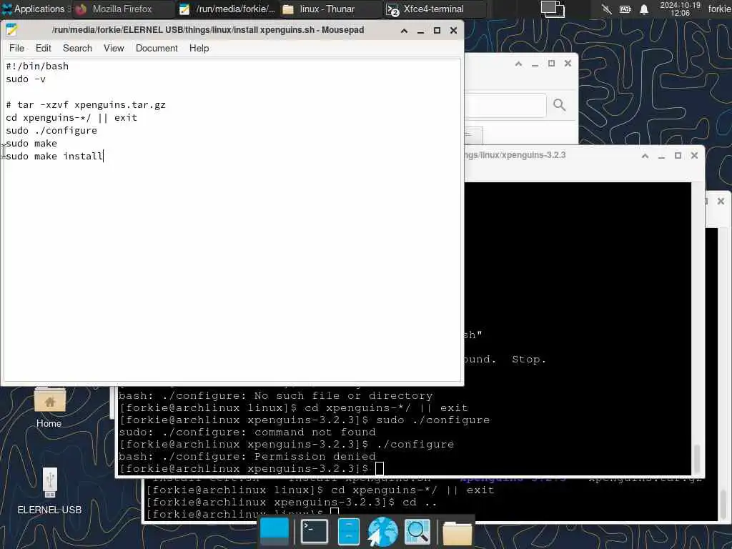Open the Mousepad View menu
This screenshot has height=549, width=732.
pos(114,48)
